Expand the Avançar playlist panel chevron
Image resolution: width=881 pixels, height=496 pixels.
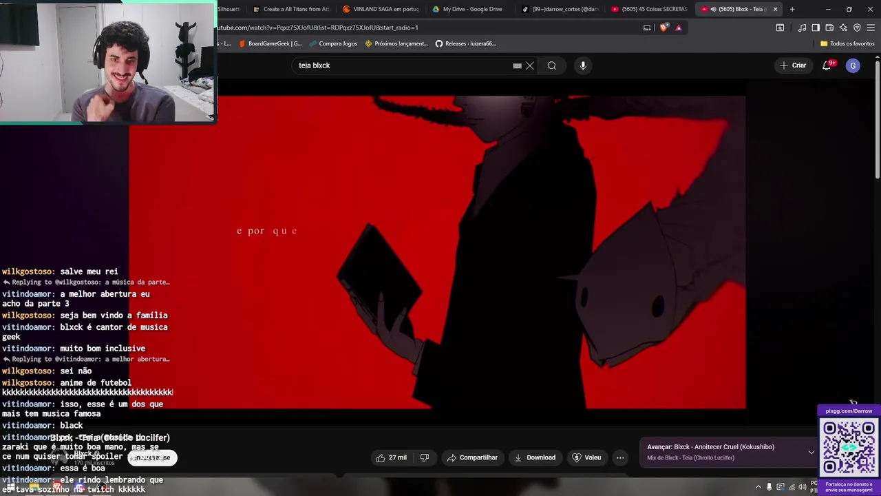811,453
